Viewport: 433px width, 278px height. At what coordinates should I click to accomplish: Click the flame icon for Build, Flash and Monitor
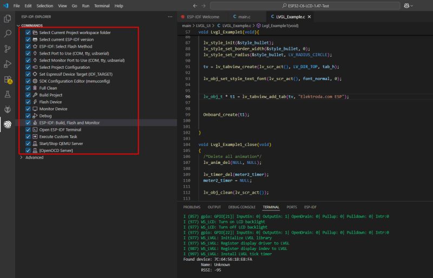point(35,123)
